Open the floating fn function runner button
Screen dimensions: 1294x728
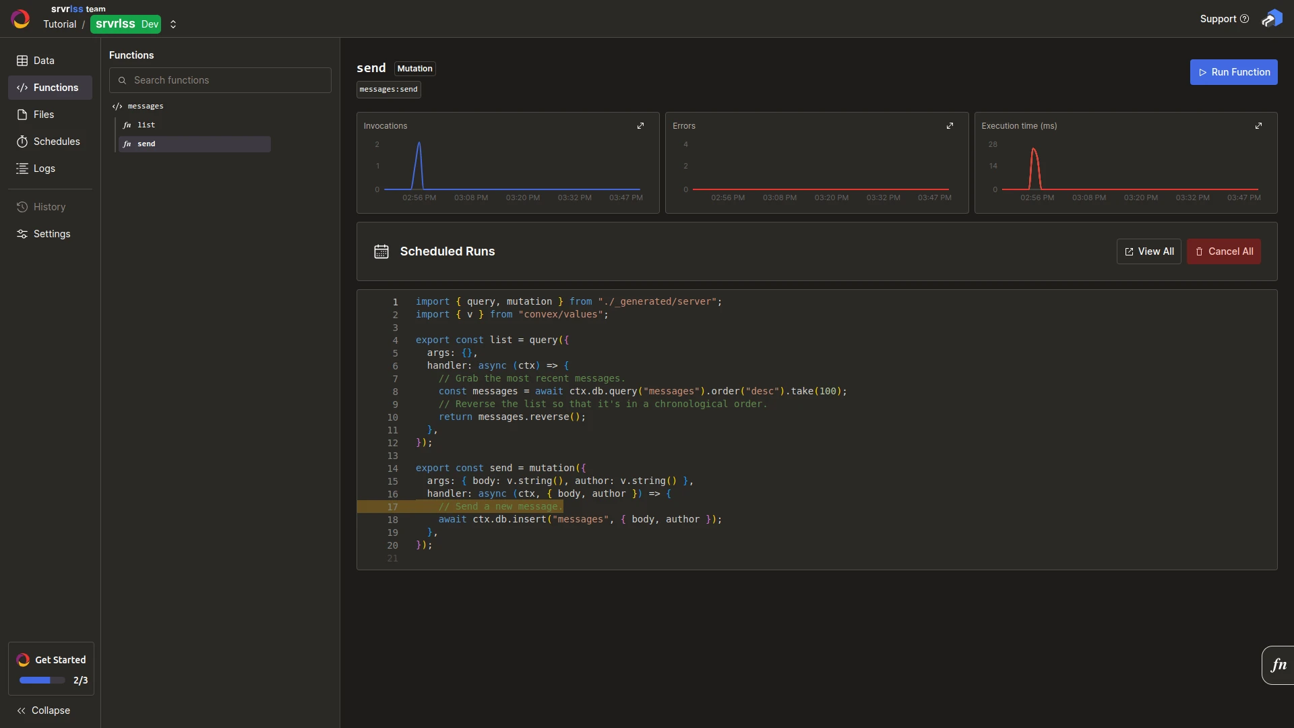(x=1278, y=665)
